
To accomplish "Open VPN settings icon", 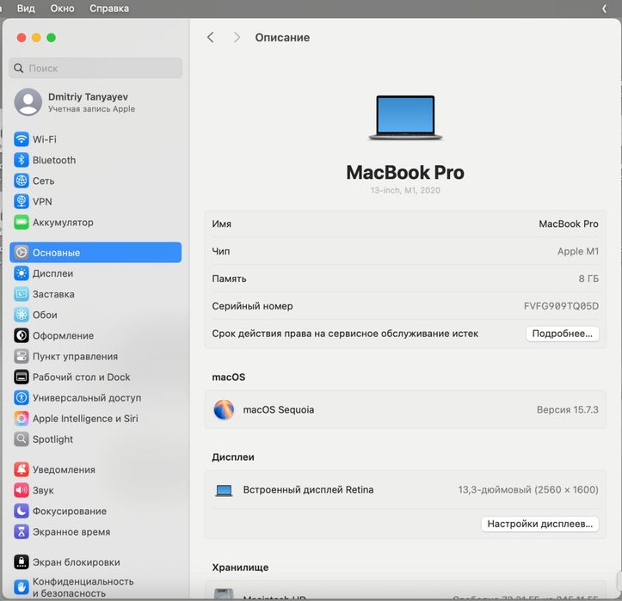I will (21, 201).
